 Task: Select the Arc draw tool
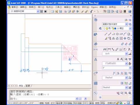point(125,34)
